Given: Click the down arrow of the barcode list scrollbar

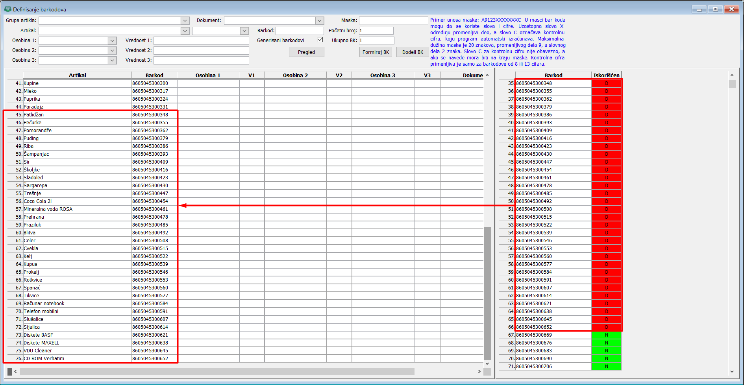Looking at the screenshot, I should tap(732, 372).
